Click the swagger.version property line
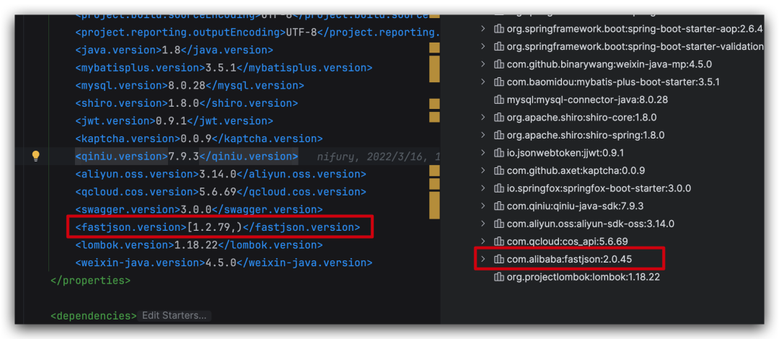 click(199, 209)
